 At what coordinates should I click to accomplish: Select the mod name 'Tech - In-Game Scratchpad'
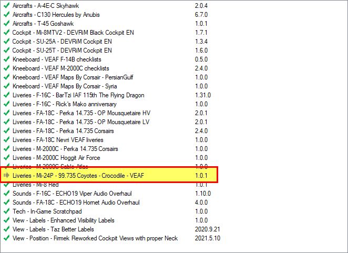tap(47, 211)
